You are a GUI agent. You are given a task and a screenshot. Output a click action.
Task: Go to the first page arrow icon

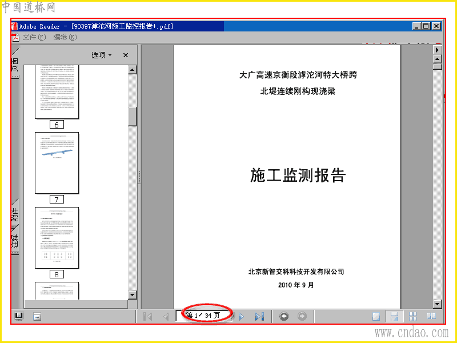pos(148,317)
